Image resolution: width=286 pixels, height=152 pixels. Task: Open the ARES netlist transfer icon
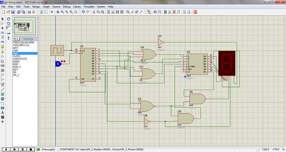pyautogui.click(x=195, y=12)
